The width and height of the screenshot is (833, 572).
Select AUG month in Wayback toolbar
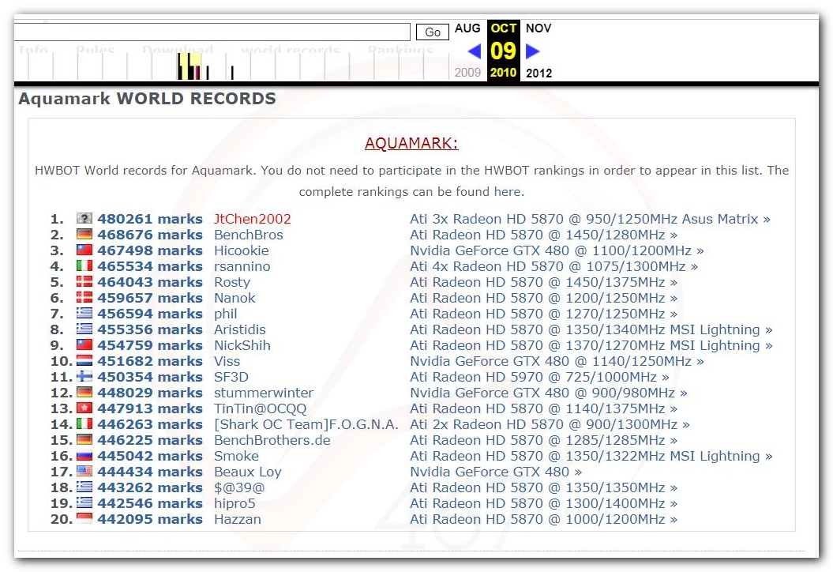[x=467, y=28]
